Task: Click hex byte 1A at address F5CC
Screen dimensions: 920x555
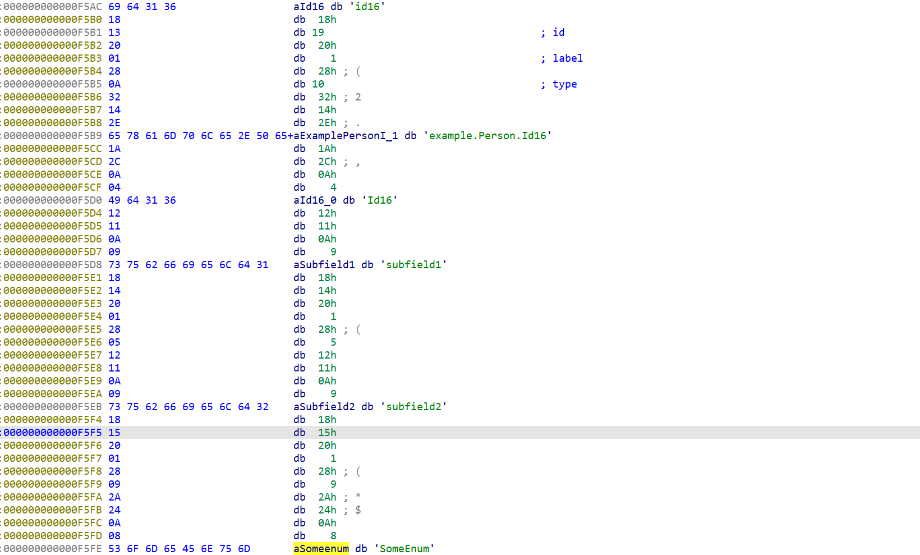Action: click(114, 149)
